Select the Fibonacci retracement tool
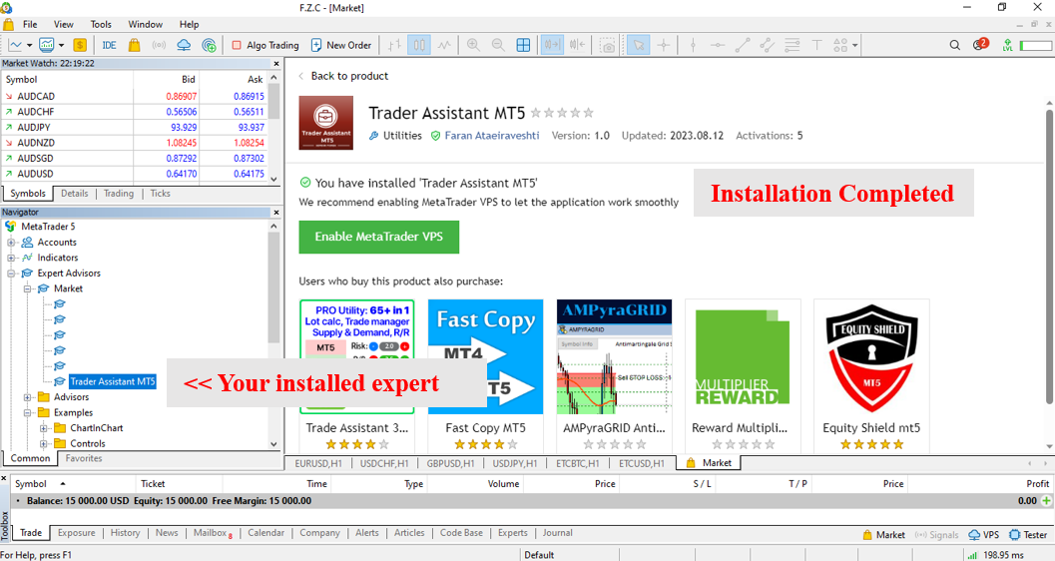This screenshot has height=561, width=1055. tap(791, 45)
